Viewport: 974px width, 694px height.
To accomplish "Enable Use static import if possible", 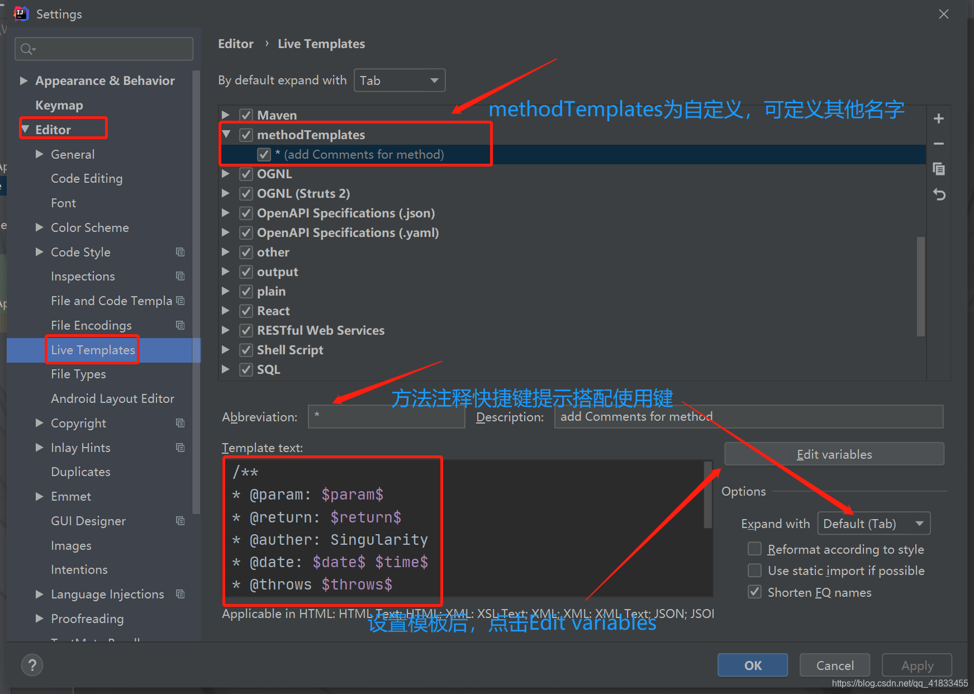I will (754, 571).
